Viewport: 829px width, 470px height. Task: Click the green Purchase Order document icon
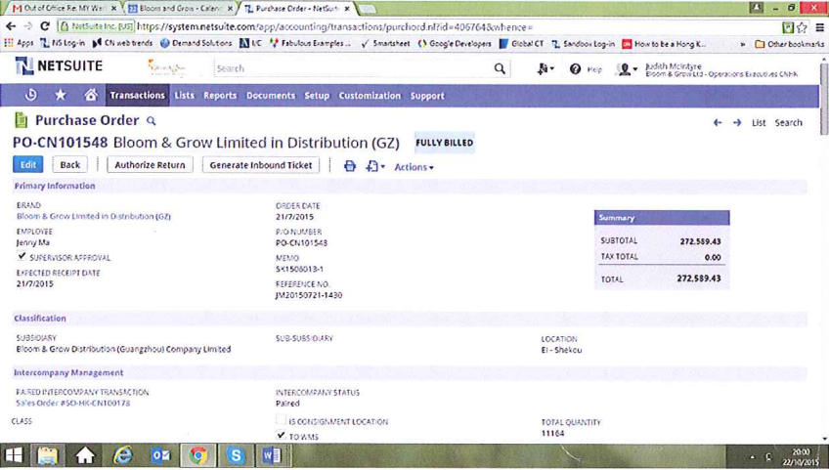coord(21,120)
